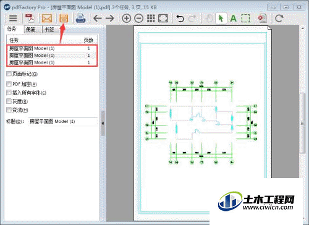
Task: Click the 页数 column header
Action: pyautogui.click(x=88, y=40)
